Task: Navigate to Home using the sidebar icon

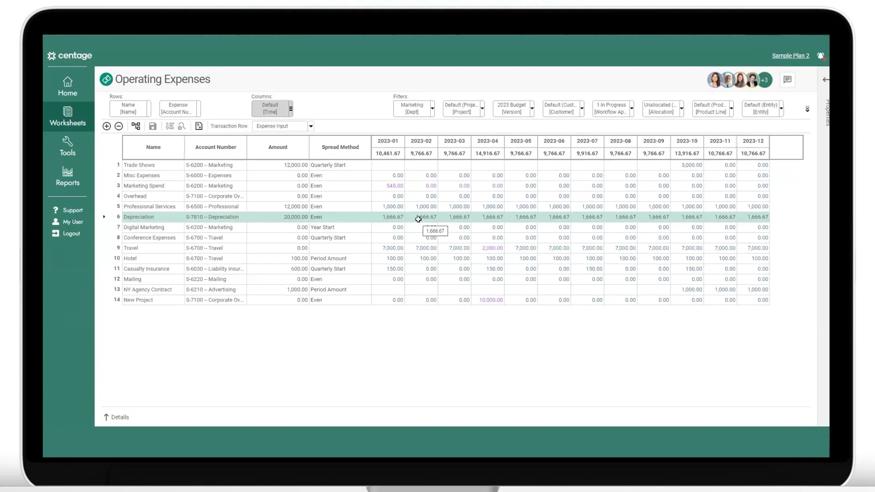Action: [x=67, y=86]
